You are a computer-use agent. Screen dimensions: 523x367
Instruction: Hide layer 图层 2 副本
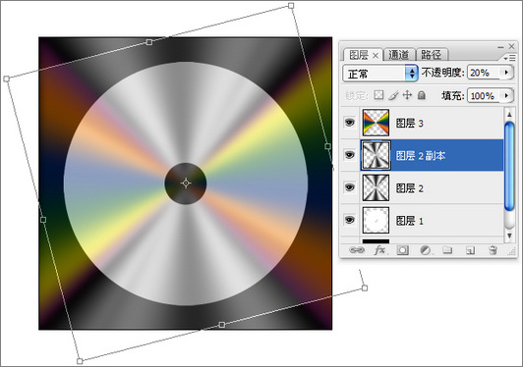click(x=350, y=155)
